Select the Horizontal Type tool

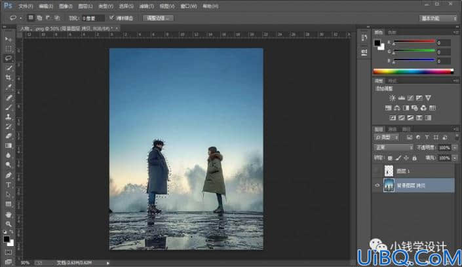tap(9, 185)
